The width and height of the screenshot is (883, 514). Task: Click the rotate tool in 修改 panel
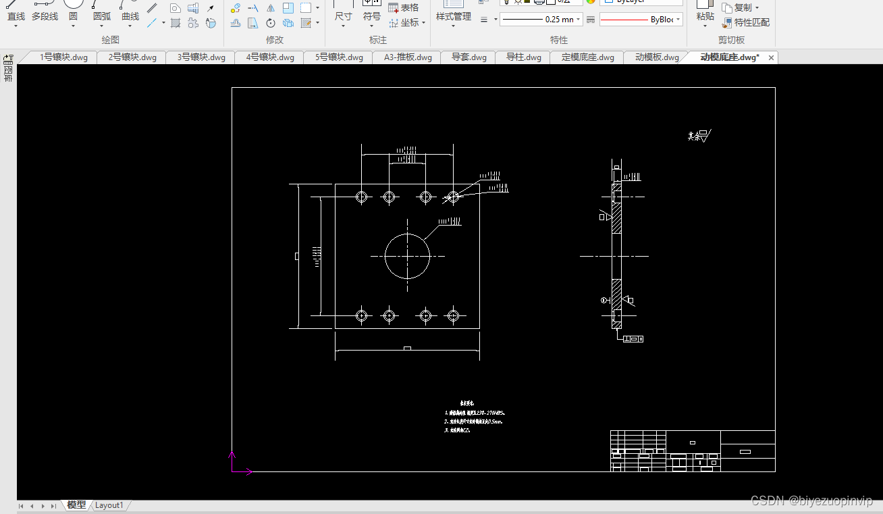coord(270,23)
